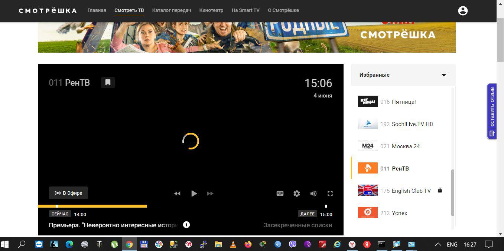
Task: Open the player settings gear
Action: click(297, 194)
